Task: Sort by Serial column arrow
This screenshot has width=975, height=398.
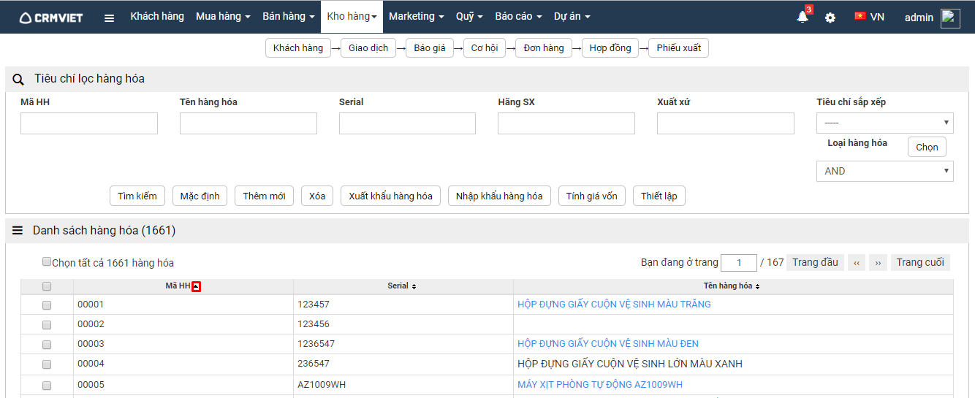Action: 414,287
